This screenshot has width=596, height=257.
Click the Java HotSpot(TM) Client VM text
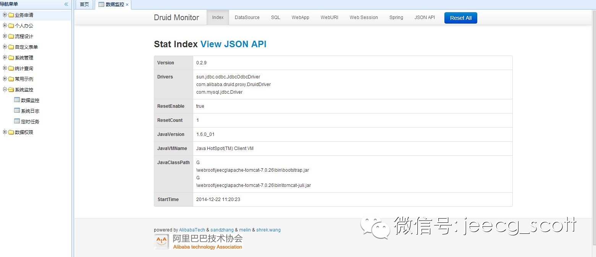(225, 148)
